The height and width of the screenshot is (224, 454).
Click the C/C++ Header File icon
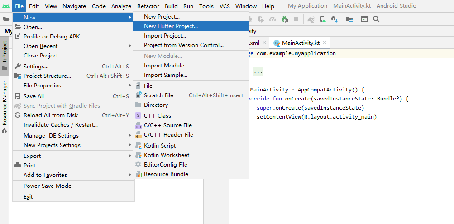coord(139,134)
